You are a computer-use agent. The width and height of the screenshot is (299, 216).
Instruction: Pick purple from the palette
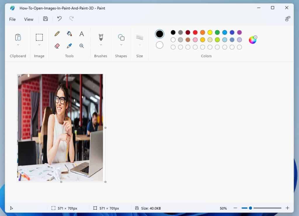(239, 32)
